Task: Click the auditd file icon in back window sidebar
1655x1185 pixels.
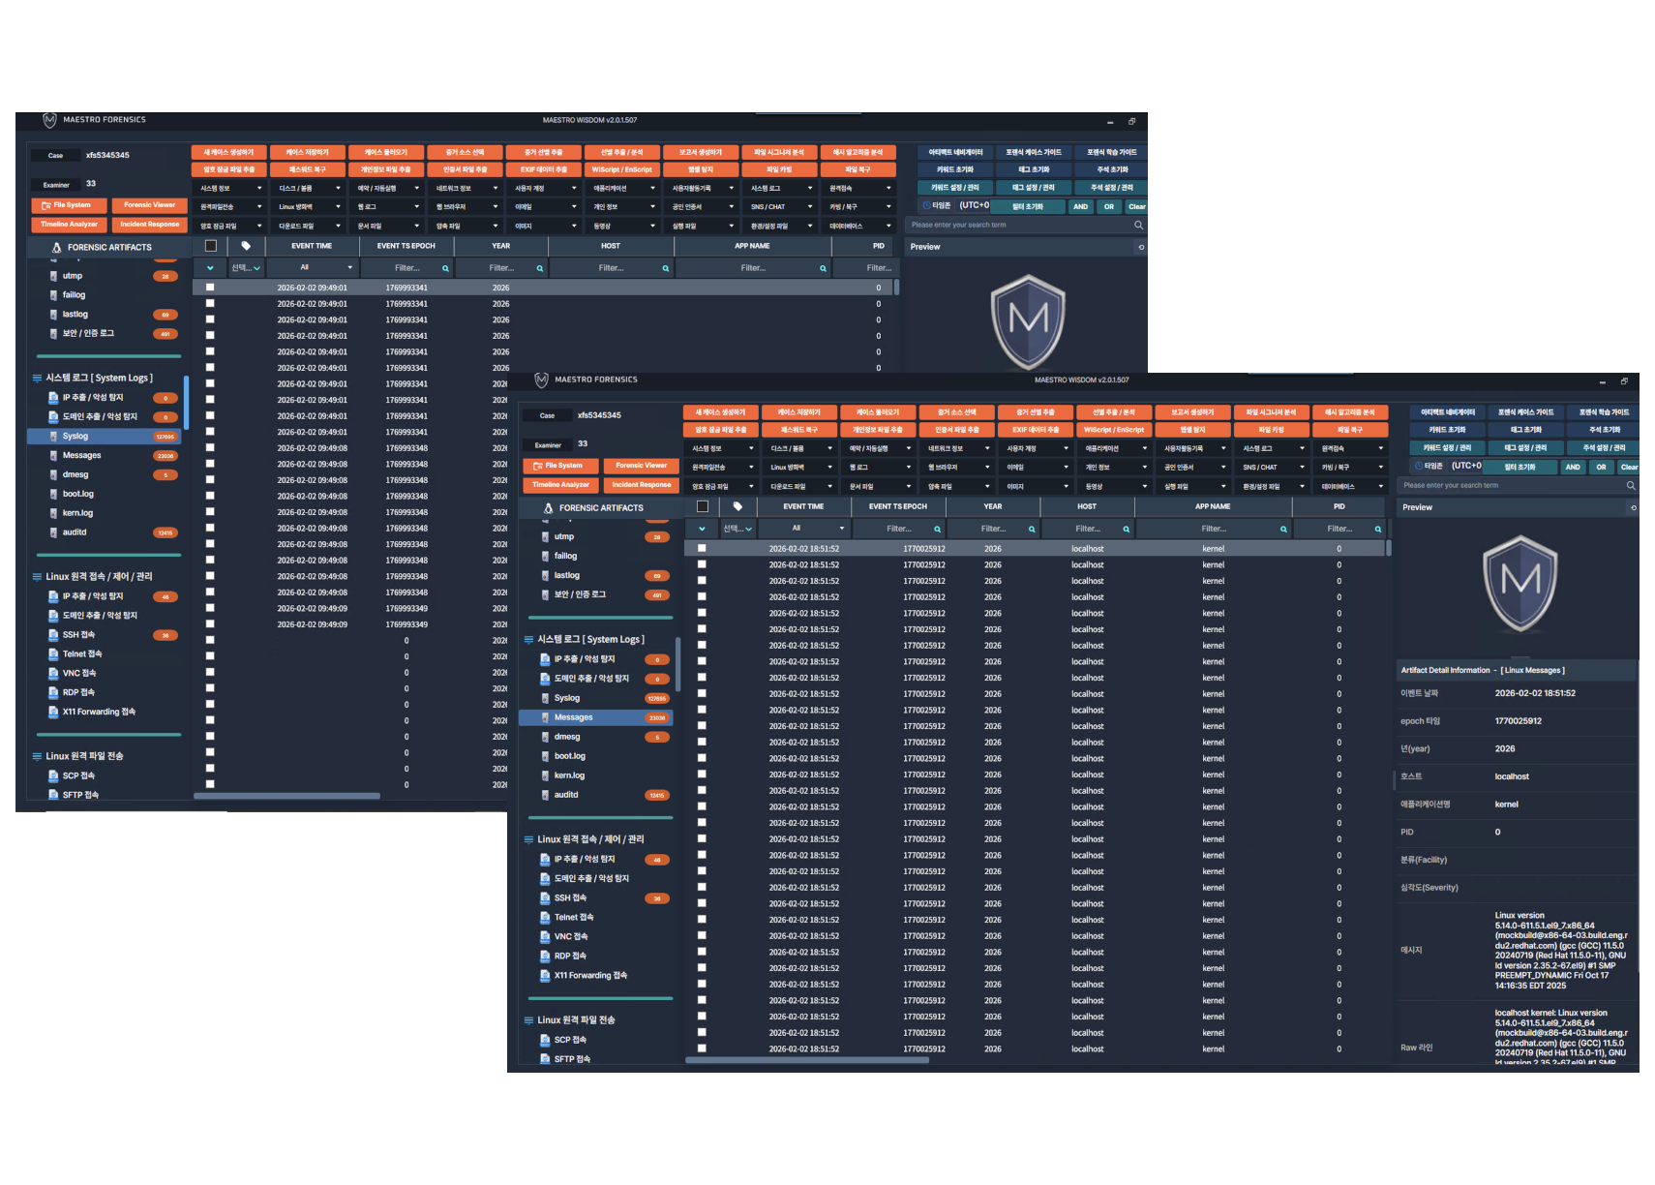Action: point(53,532)
